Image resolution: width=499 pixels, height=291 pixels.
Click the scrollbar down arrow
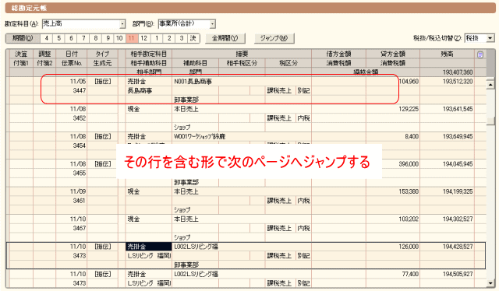(490, 282)
